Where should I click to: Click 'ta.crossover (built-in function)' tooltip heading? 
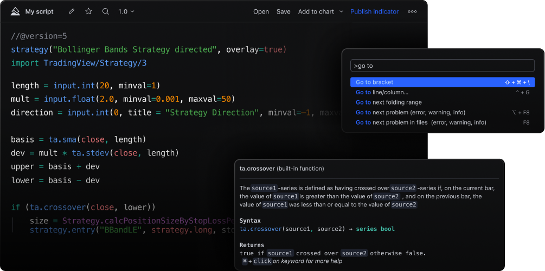pos(282,169)
